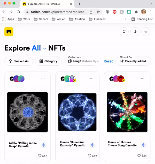Open Adele Rolling in the Deep thumbnail

(x=27, y=112)
